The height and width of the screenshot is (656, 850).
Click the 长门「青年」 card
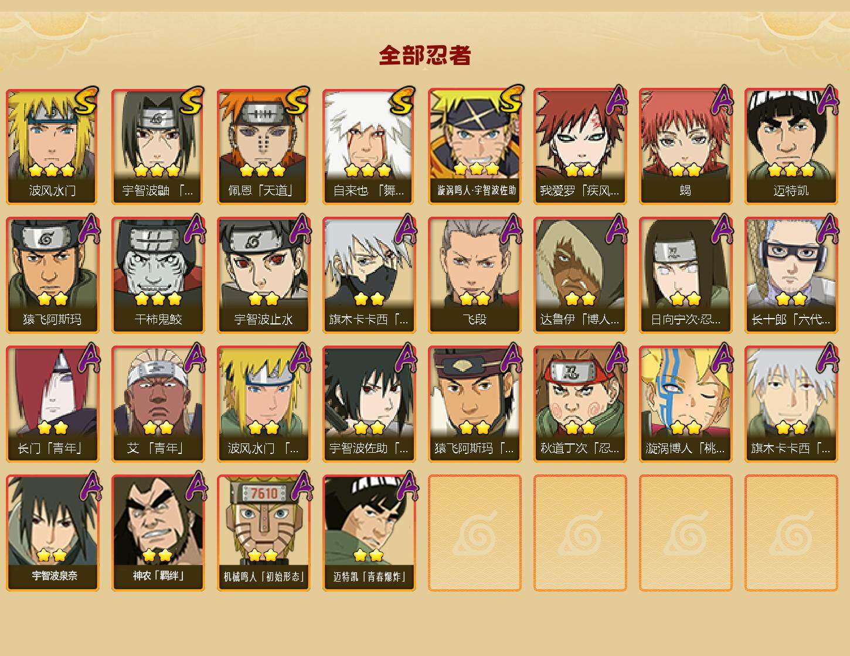53,404
